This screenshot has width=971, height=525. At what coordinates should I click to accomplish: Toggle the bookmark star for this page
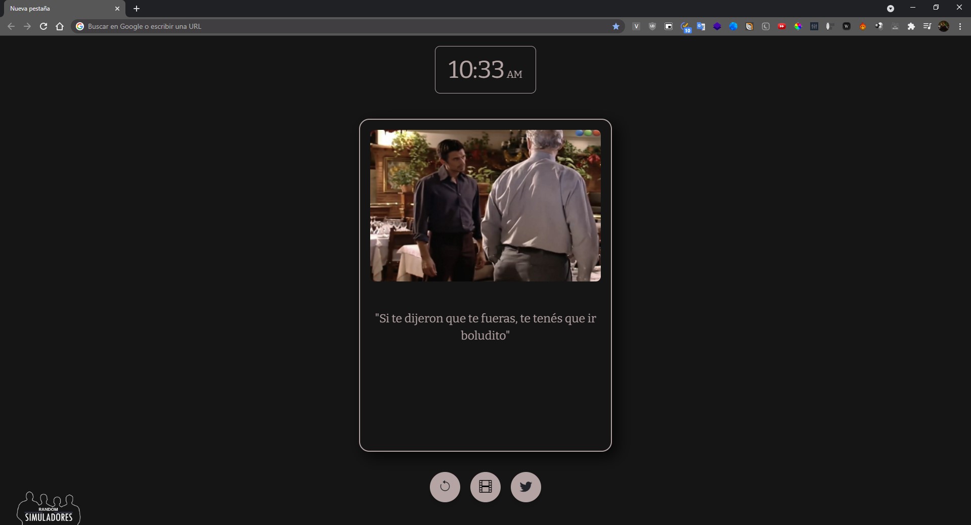coord(616,26)
